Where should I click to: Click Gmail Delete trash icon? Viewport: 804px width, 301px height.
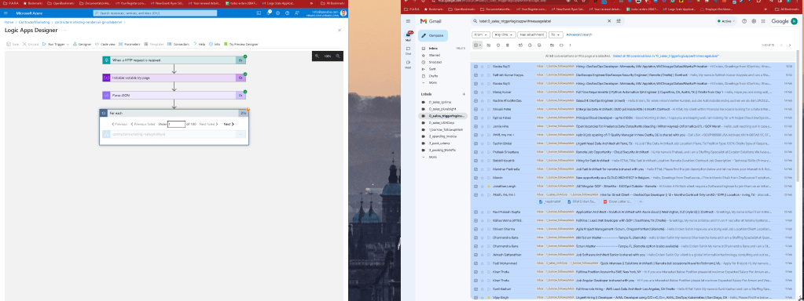point(508,45)
